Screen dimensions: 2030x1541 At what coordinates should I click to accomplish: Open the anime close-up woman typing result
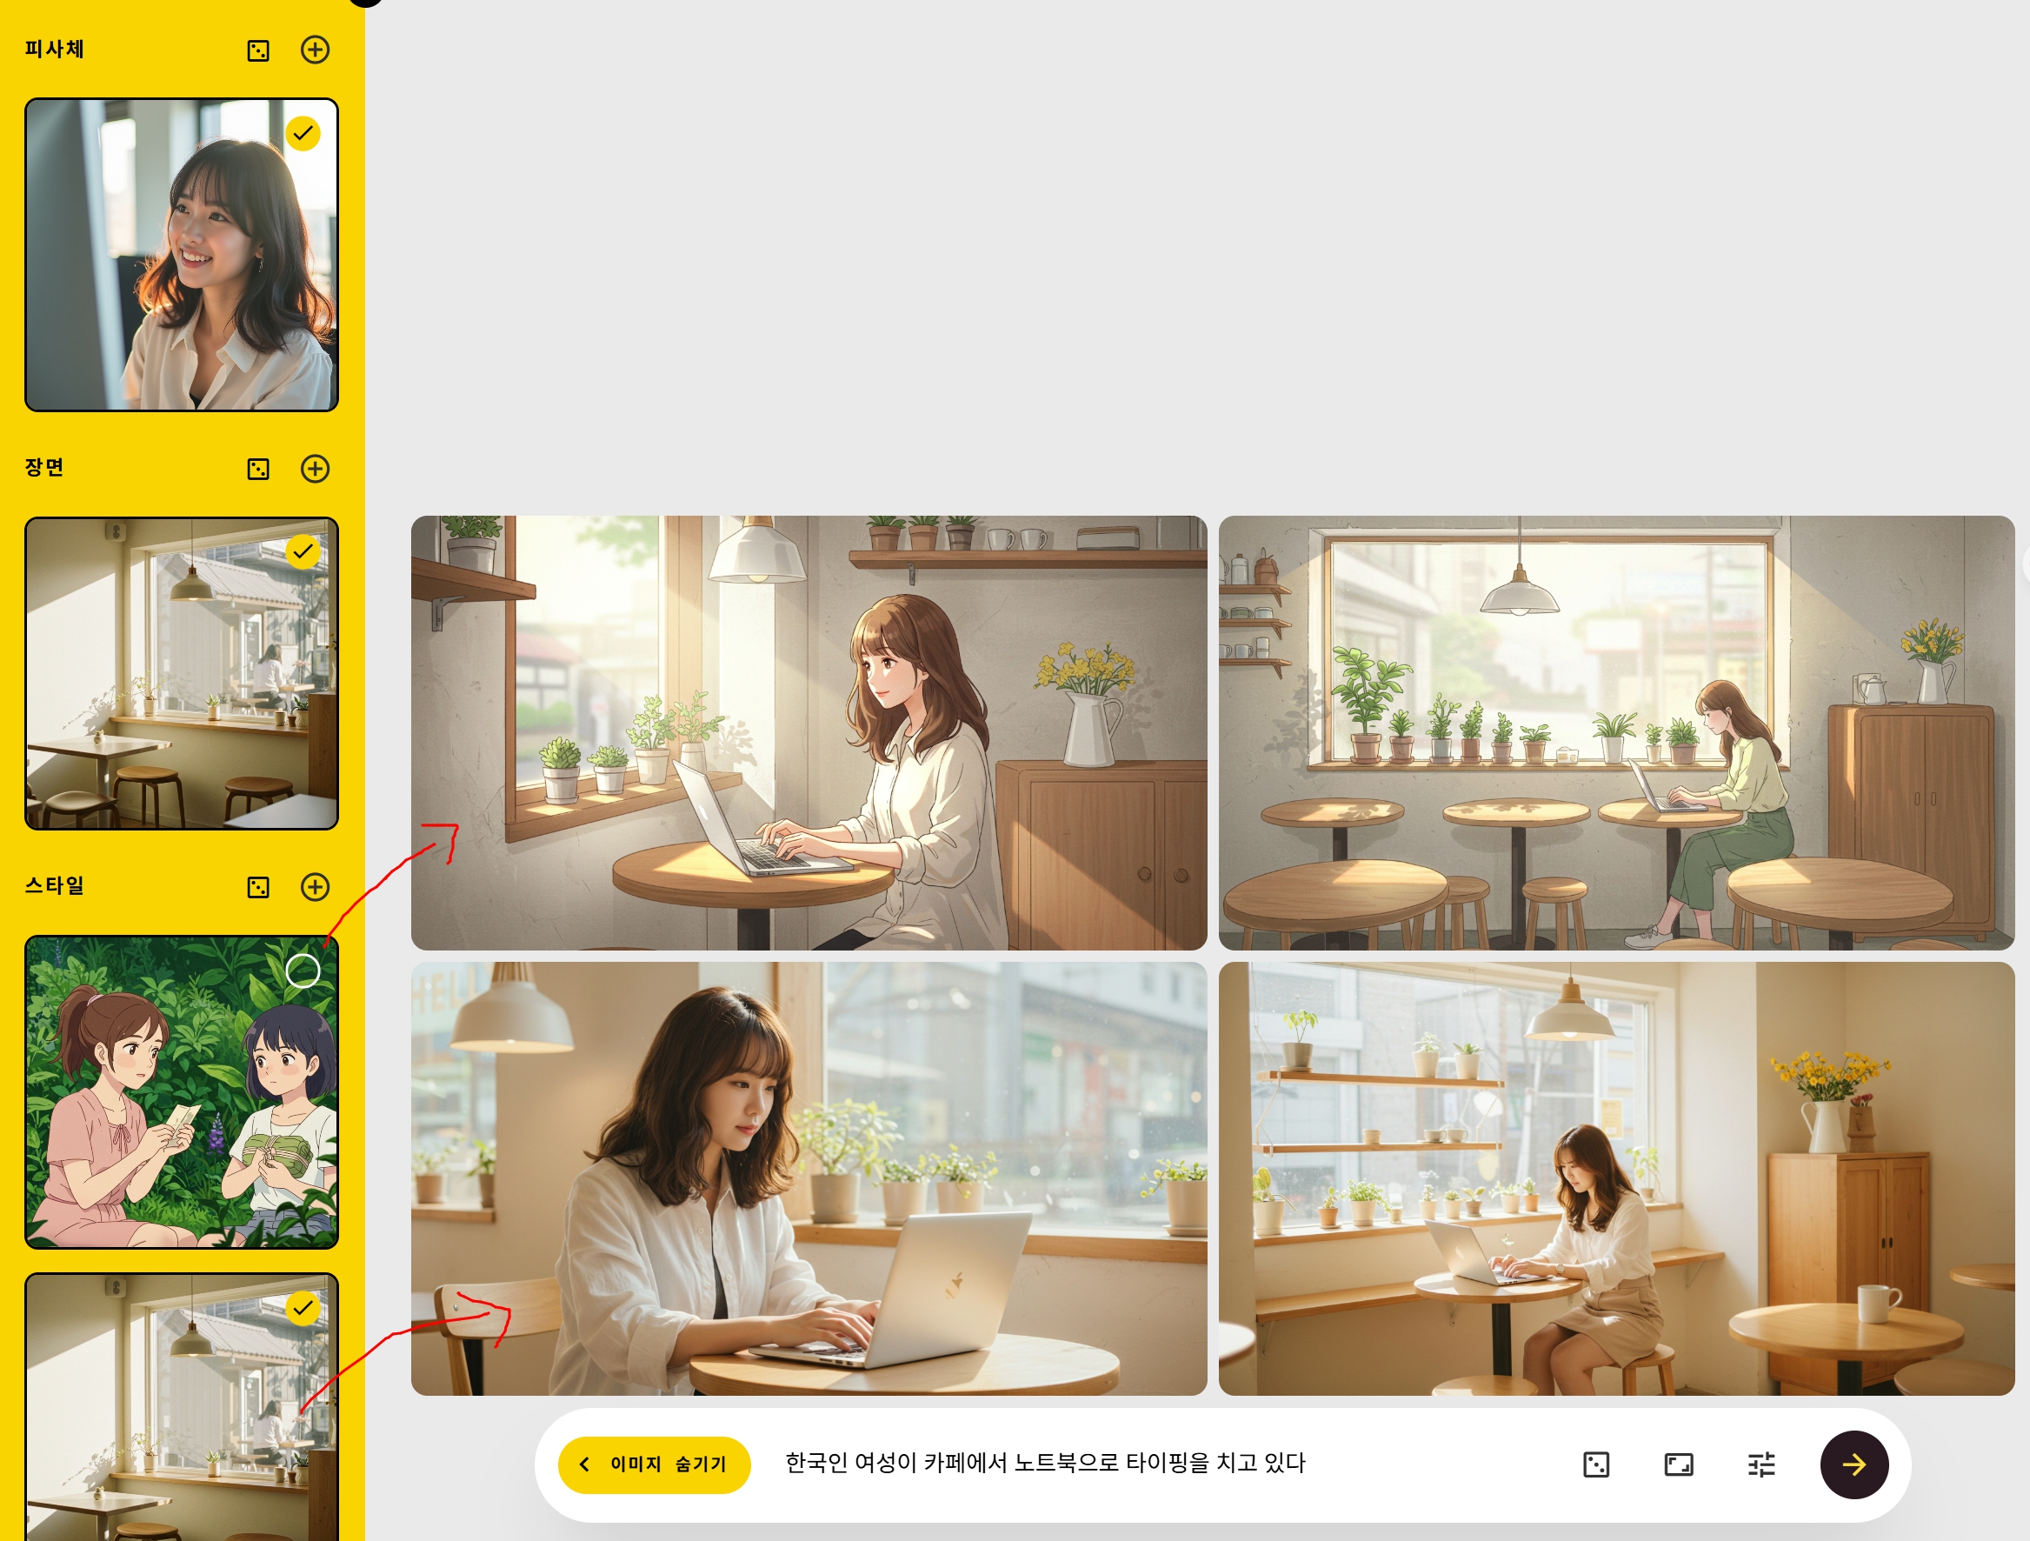(809, 732)
